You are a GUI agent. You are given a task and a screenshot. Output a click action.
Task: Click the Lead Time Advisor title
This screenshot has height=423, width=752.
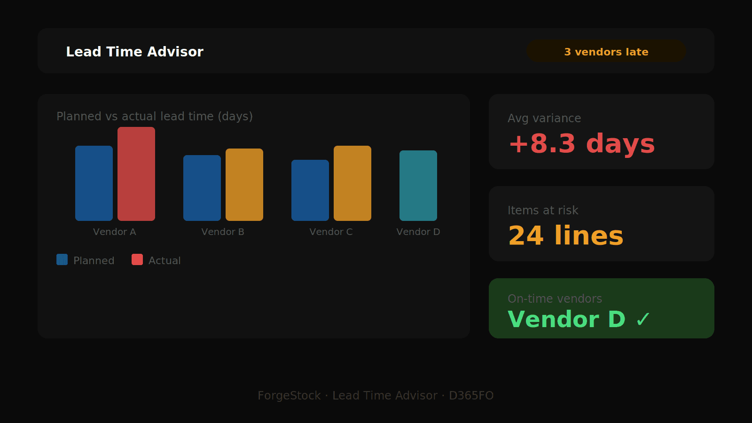(x=135, y=52)
